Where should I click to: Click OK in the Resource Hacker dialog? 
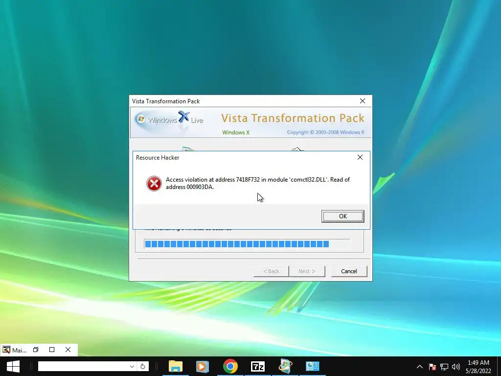342,216
